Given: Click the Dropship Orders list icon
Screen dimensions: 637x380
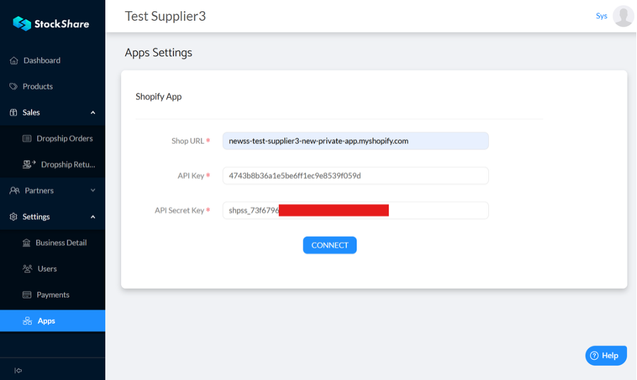Looking at the screenshot, I should pyautogui.click(x=27, y=139).
